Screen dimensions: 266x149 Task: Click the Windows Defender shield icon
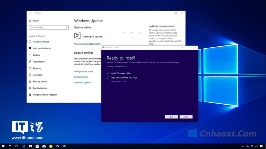tap(30, 48)
